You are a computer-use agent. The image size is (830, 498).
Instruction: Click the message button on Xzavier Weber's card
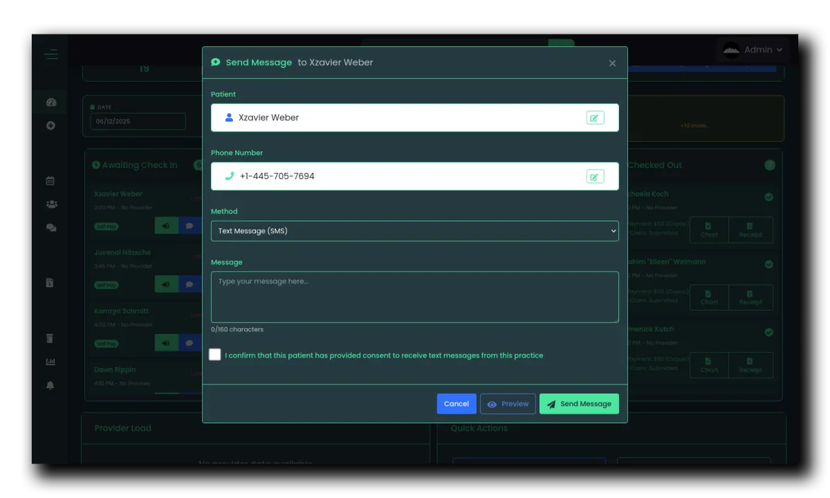[x=190, y=226]
